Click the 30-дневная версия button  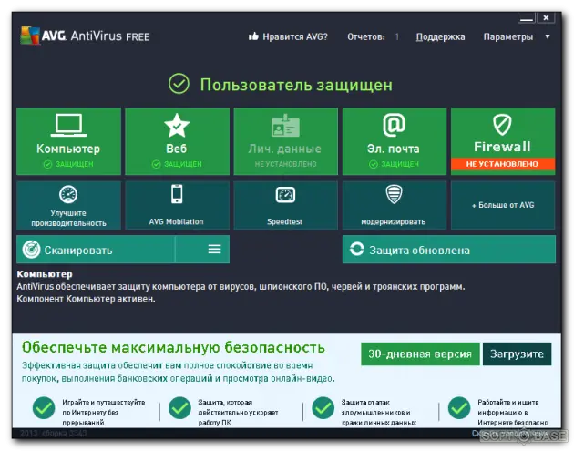click(x=419, y=354)
